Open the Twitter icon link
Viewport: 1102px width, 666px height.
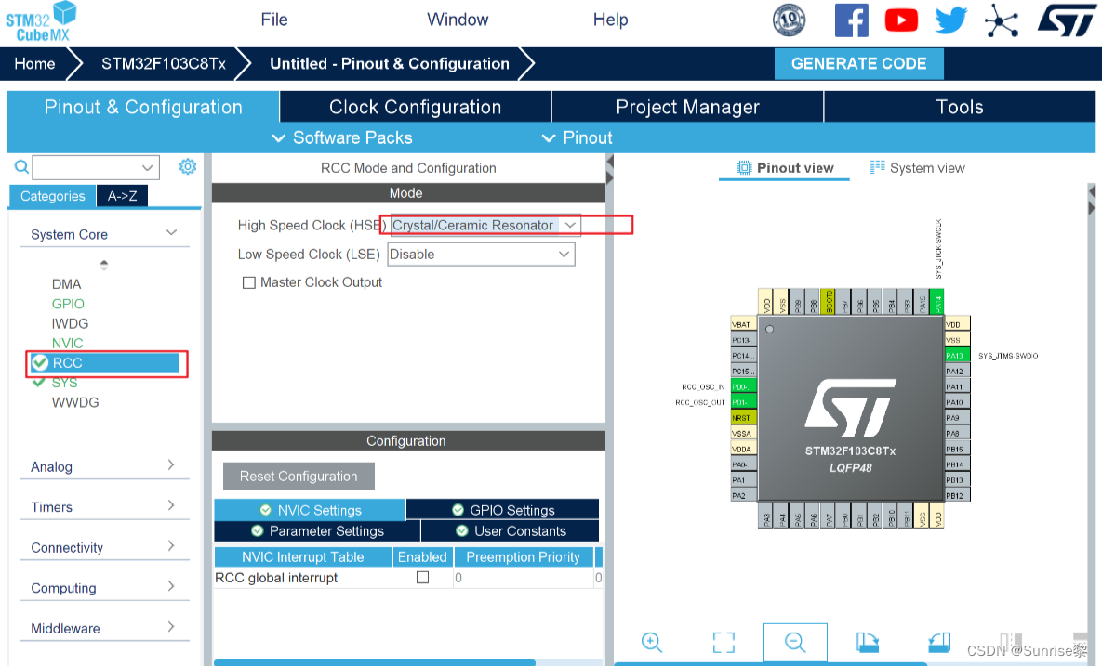[x=951, y=20]
